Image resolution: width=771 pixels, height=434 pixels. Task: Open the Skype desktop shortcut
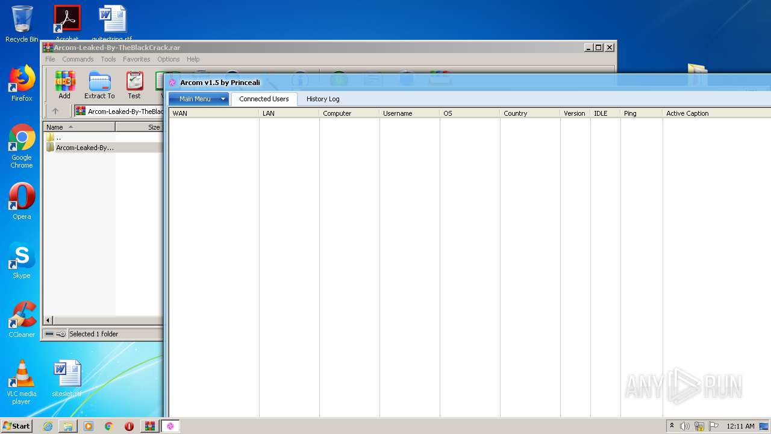point(22,261)
